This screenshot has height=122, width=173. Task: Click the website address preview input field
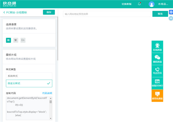[x=106, y=14]
